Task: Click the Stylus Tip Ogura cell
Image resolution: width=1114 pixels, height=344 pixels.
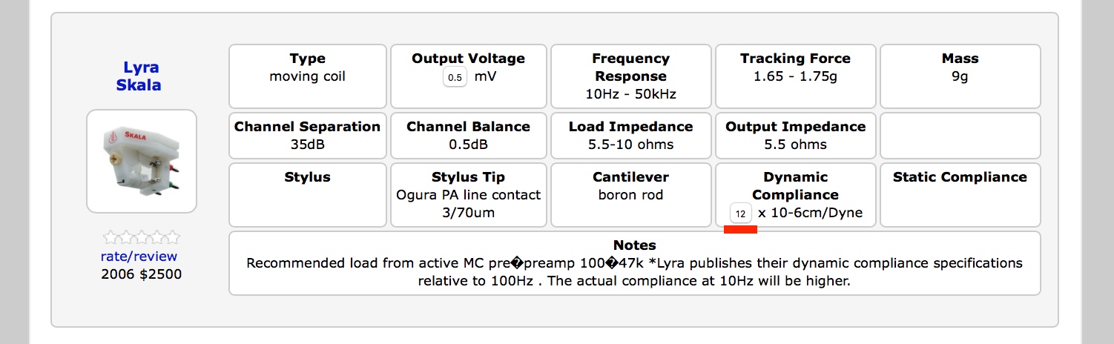Action: 469,195
